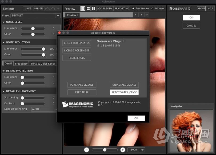The image size is (216, 155).
Task: Open PRESETS in Settings panel
Action: pyautogui.click(x=39, y=9)
